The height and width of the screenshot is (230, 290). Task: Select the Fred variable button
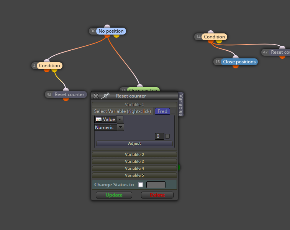(162, 111)
